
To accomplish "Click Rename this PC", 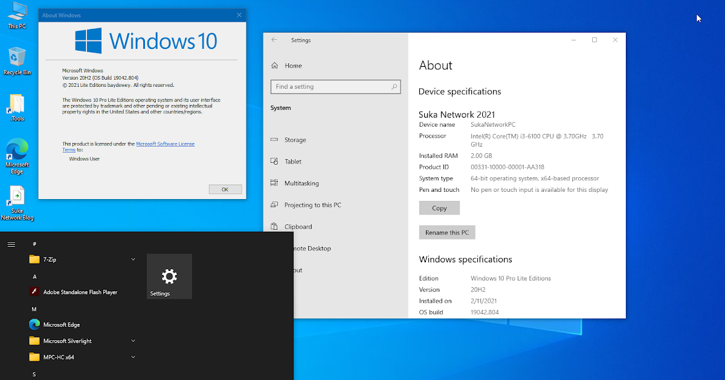I will (x=447, y=232).
